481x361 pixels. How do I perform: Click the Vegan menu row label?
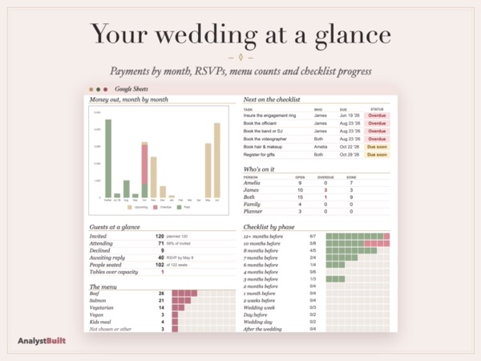coord(96,315)
